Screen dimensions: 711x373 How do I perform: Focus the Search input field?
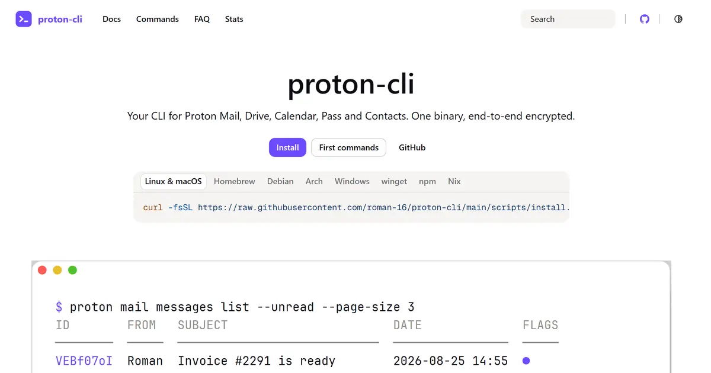(568, 19)
